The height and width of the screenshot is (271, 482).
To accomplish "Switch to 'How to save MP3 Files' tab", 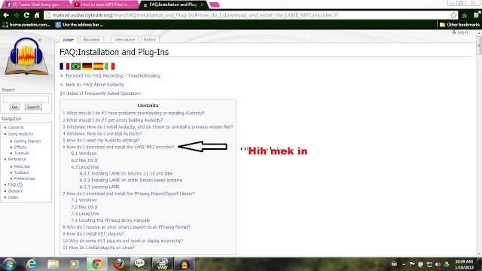I will pos(104,5).
